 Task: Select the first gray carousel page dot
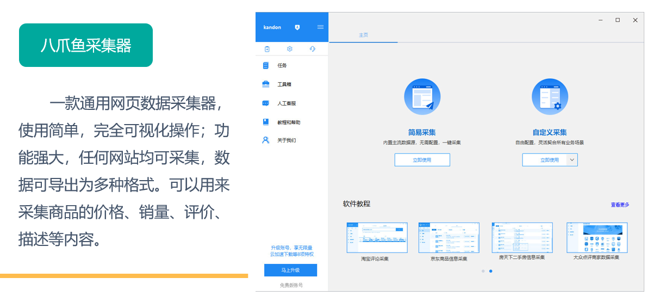pyautogui.click(x=483, y=271)
